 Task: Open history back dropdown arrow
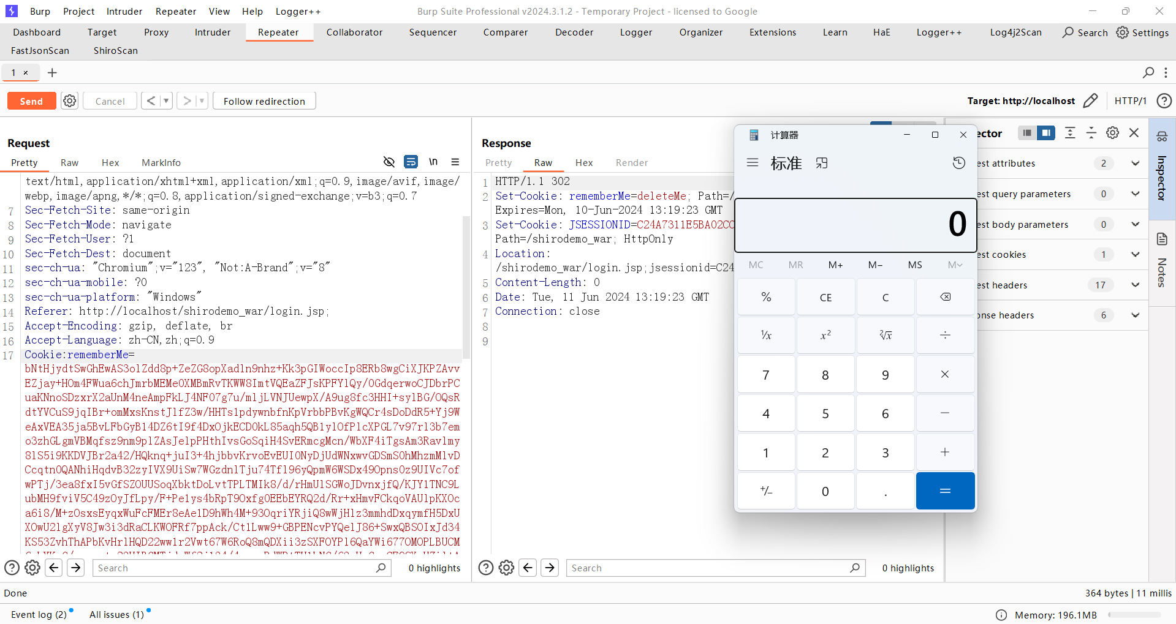click(x=166, y=101)
